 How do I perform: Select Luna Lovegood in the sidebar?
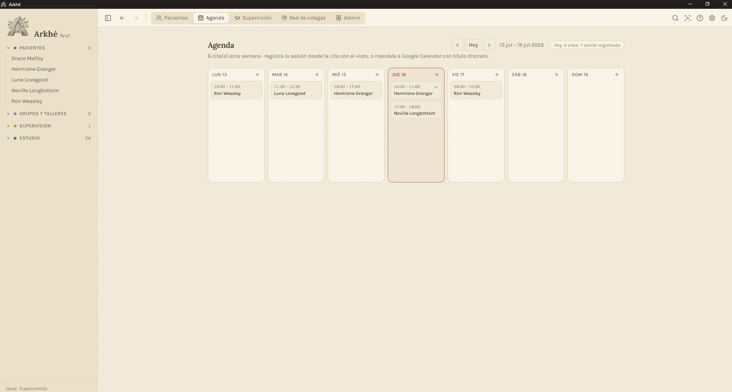click(x=29, y=80)
